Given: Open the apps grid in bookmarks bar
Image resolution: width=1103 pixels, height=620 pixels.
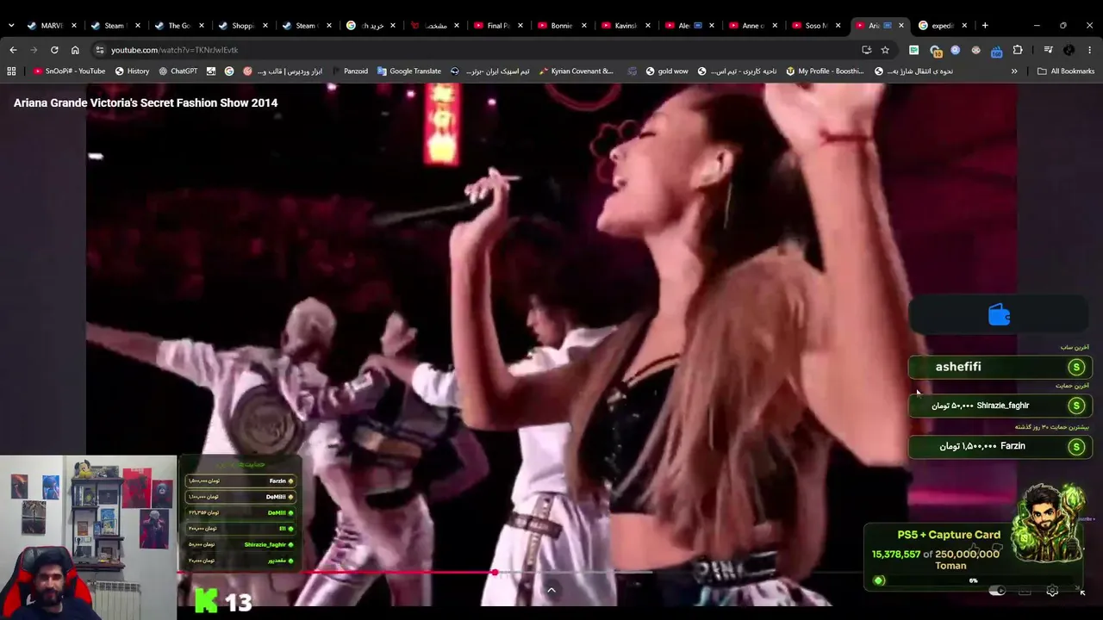Looking at the screenshot, I should click(x=11, y=71).
